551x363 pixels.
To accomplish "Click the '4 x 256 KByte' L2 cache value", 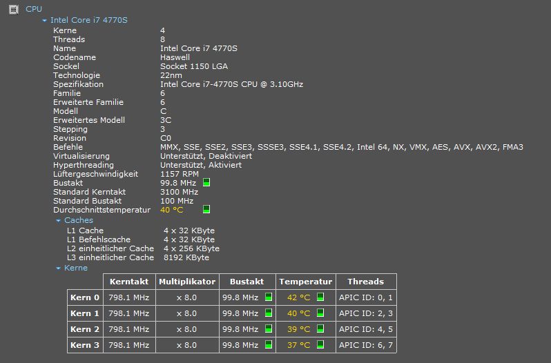I will 191,248.
